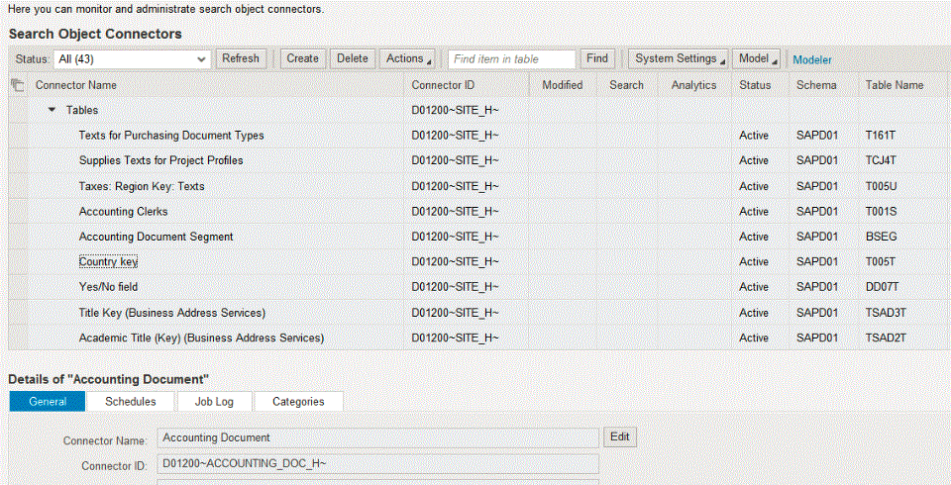Switch to the Job Log tab
The width and height of the screenshot is (951, 485).
pyautogui.click(x=214, y=401)
